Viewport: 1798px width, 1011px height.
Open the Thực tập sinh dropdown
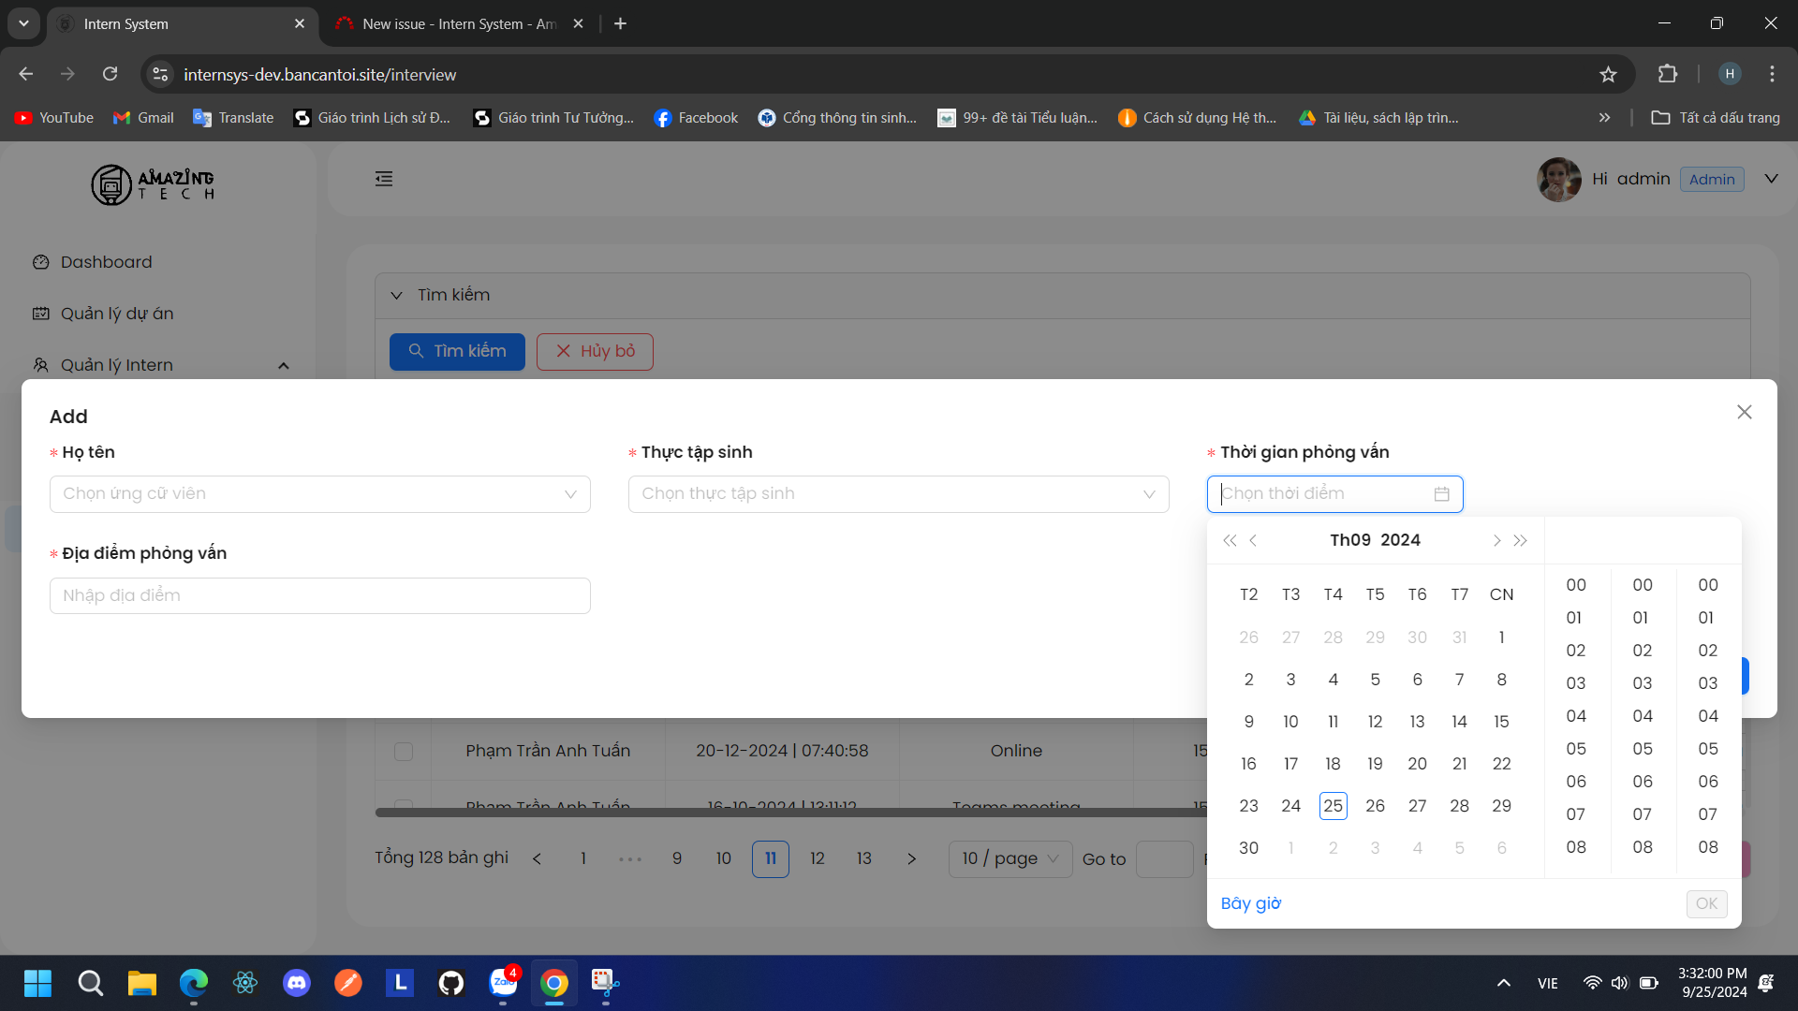pyautogui.click(x=898, y=494)
